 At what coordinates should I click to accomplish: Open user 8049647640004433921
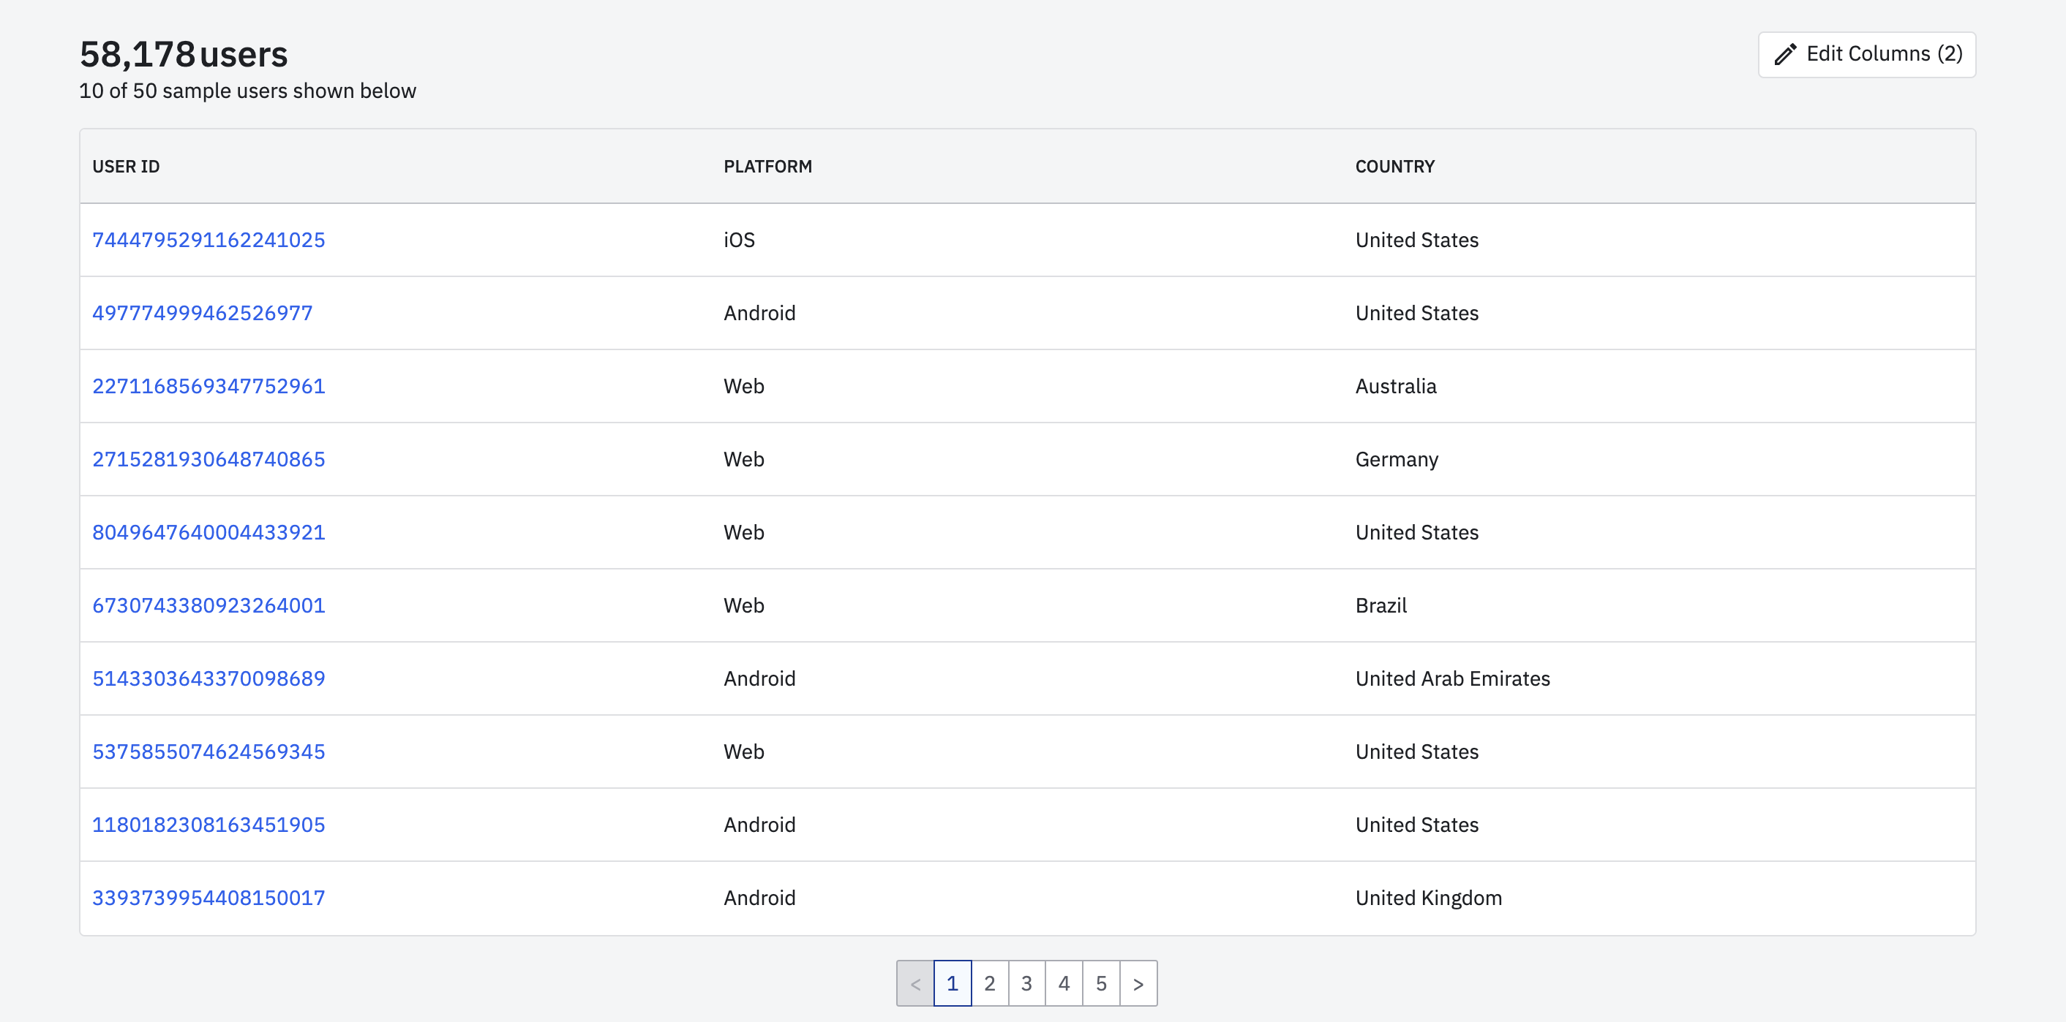click(209, 532)
